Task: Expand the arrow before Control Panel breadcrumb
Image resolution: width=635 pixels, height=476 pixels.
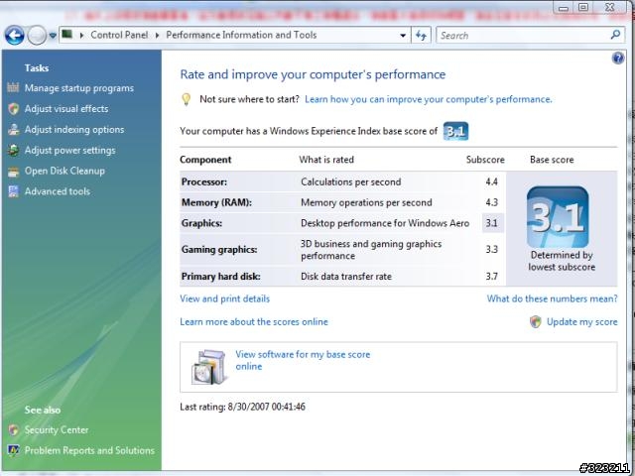Action: click(81, 36)
